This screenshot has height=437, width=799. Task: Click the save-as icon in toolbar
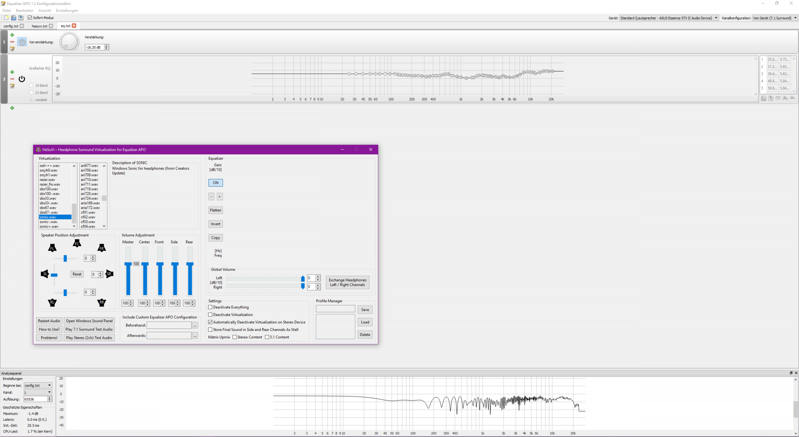click(x=21, y=18)
